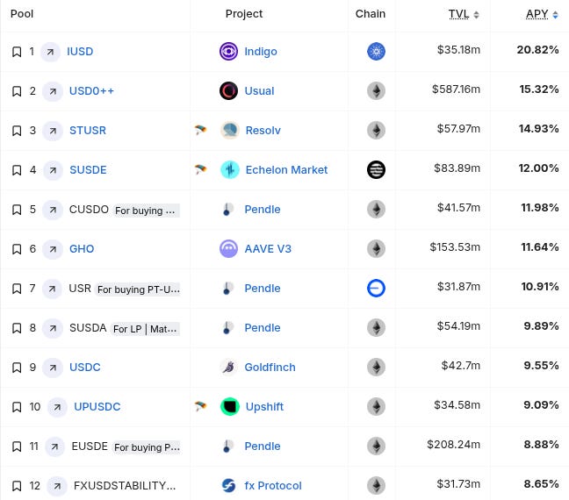The image size is (569, 500).
Task: Bookmark the IUSD pool row
Action: point(17,52)
